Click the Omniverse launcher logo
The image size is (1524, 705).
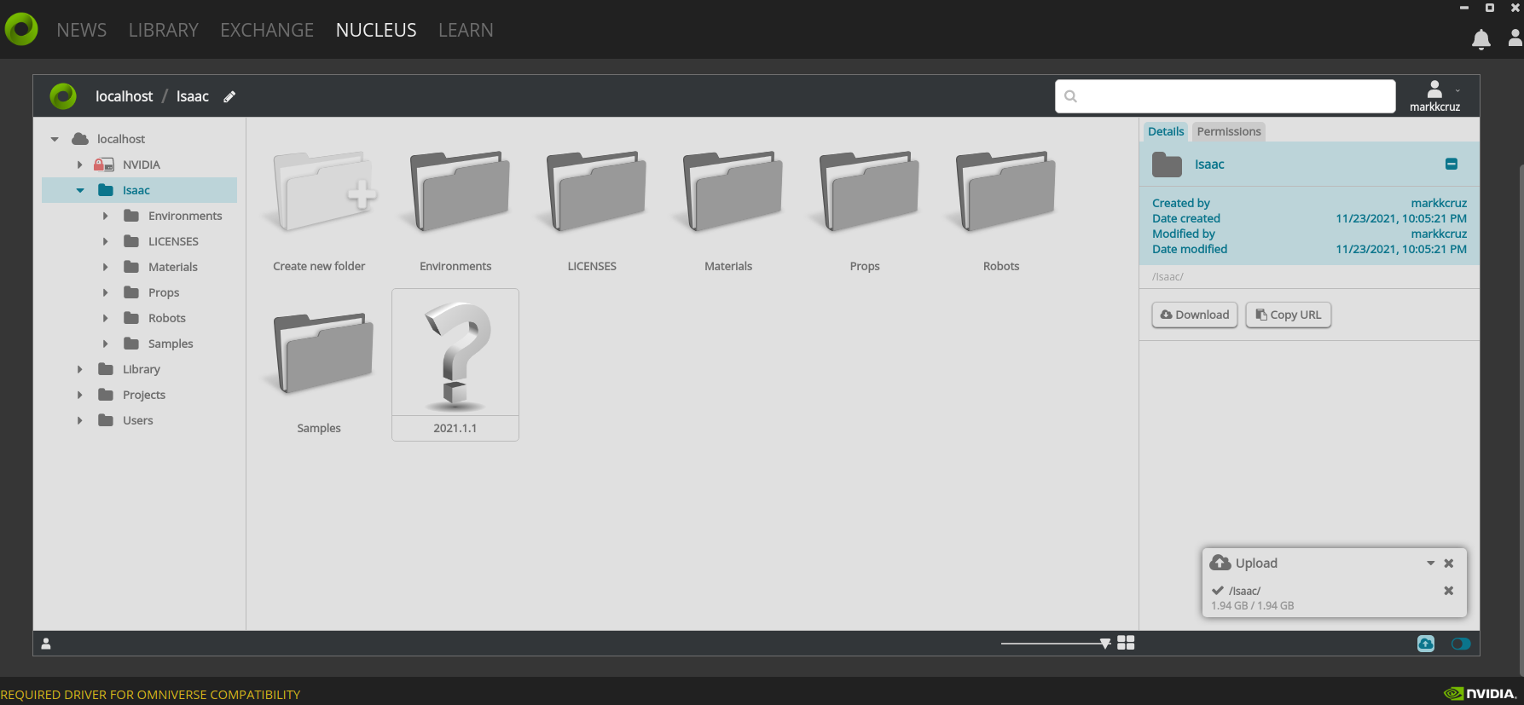click(21, 29)
